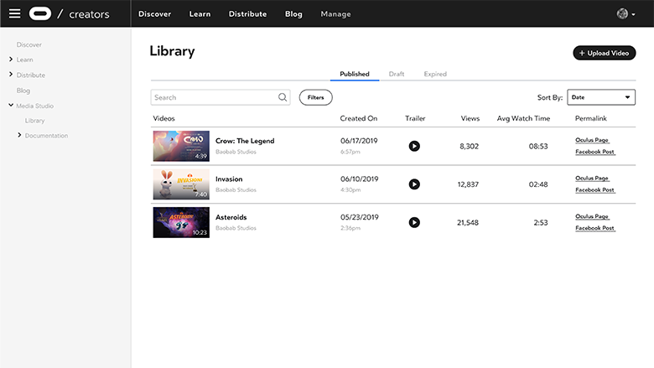The width and height of the screenshot is (654, 368).
Task: Open the user profile avatar menu
Action: pyautogui.click(x=625, y=13)
